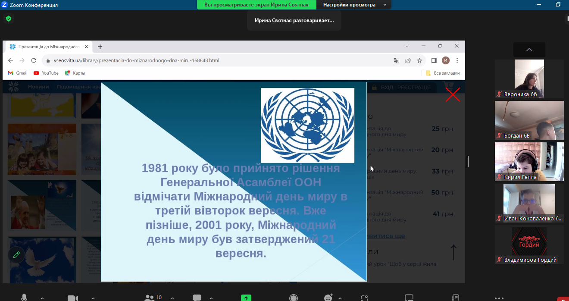Open the Zoom chat bubble icon
Viewport: 569px width, 301px height.
197,298
